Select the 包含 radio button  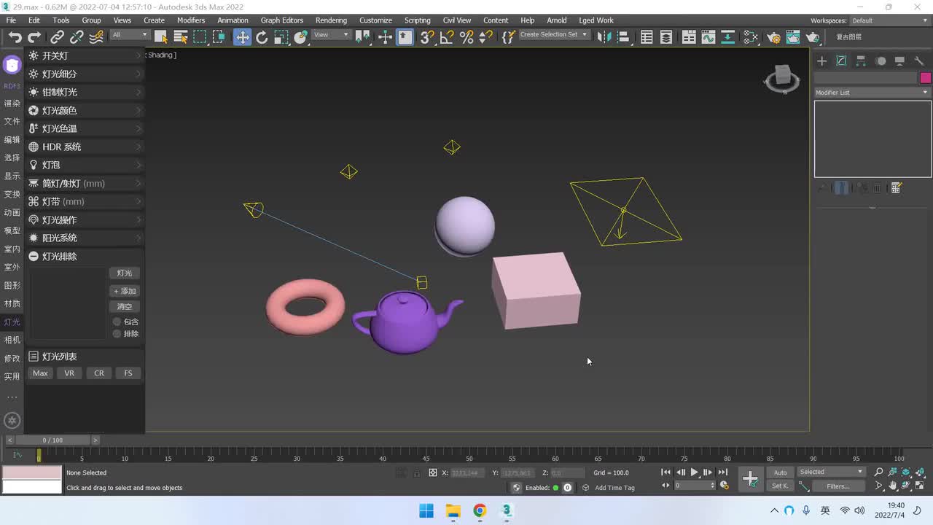click(117, 322)
